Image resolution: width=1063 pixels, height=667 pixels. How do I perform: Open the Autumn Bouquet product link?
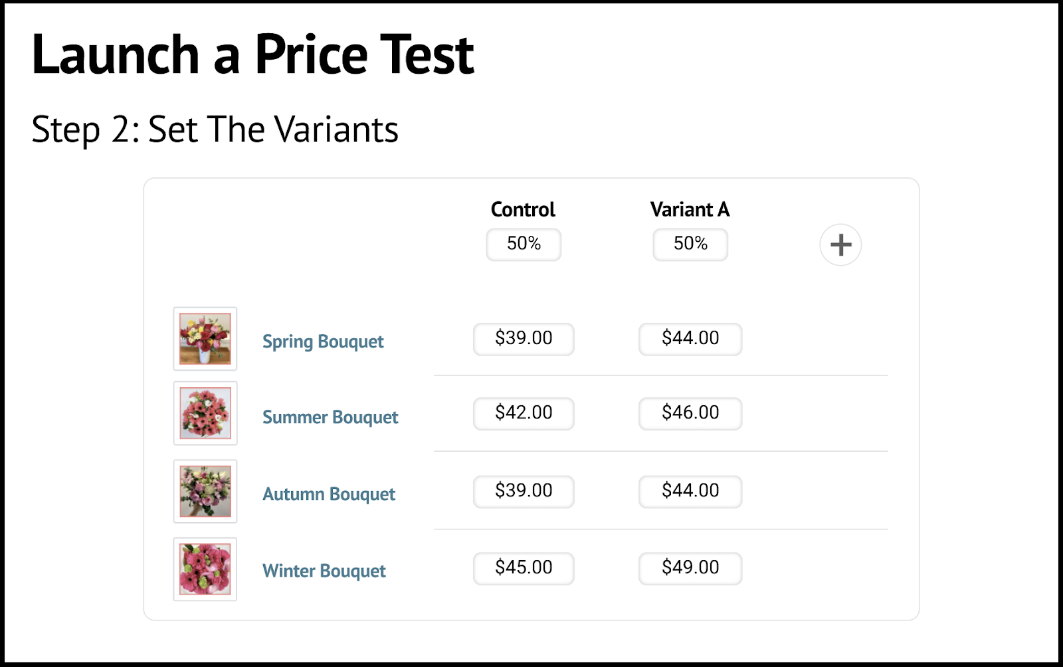329,494
